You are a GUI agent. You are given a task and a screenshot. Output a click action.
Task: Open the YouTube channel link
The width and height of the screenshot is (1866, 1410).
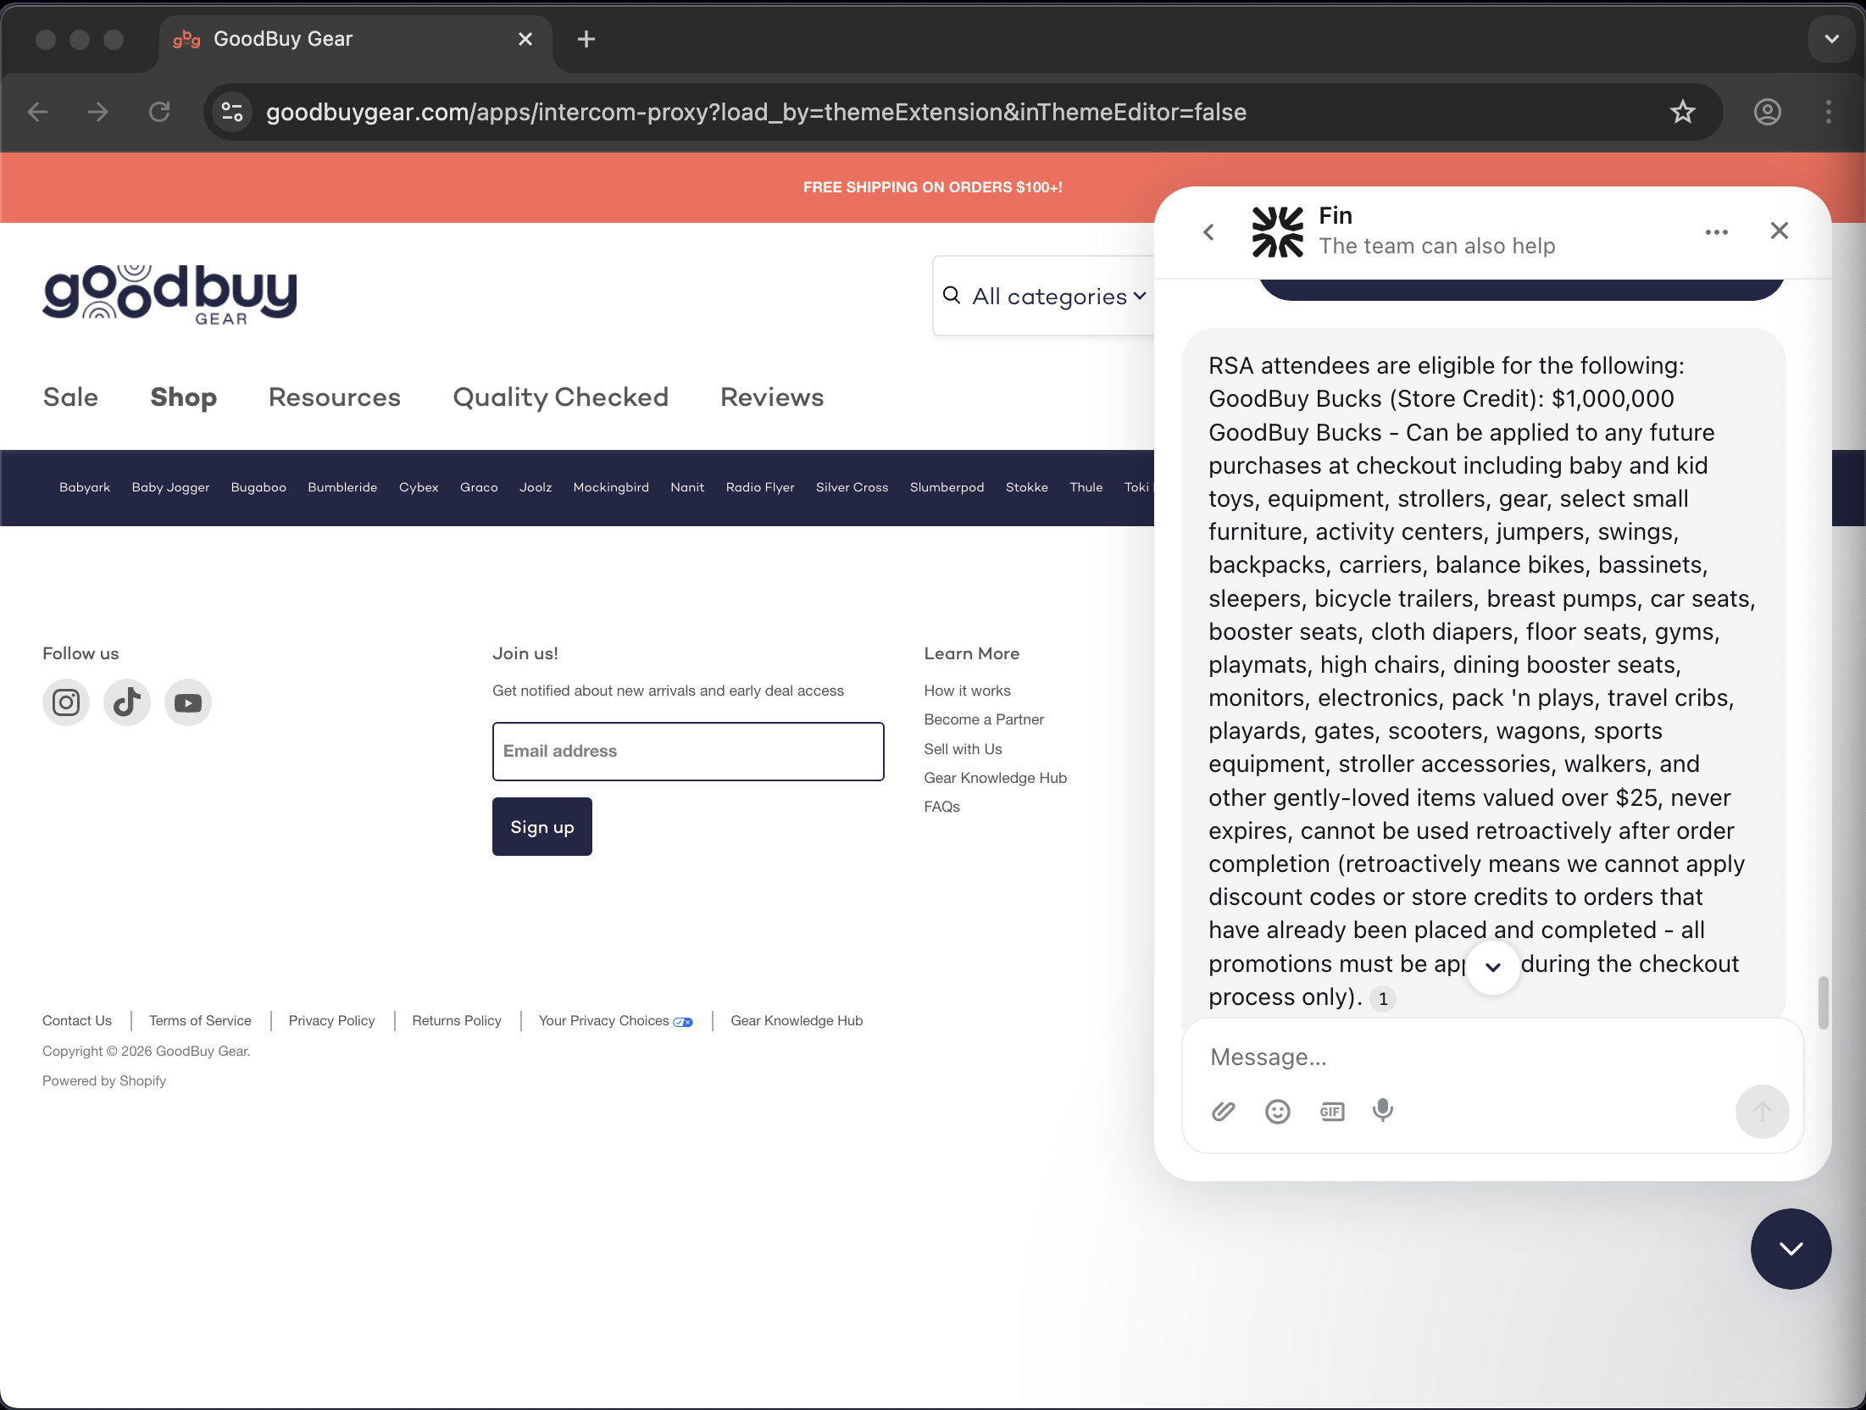pos(187,702)
